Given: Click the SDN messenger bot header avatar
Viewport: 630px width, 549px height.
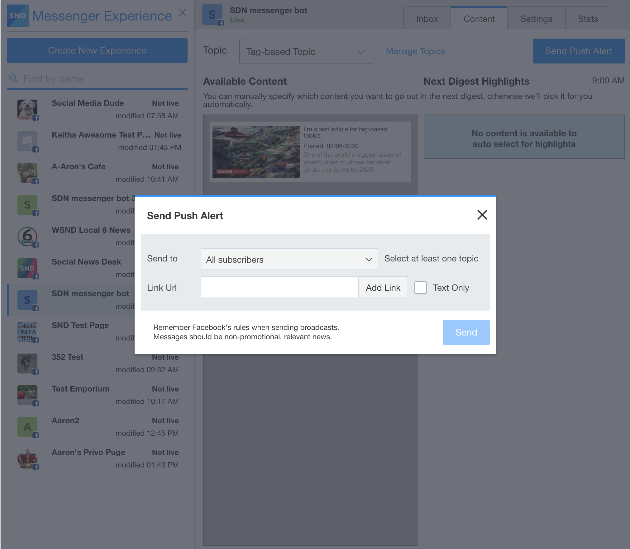Looking at the screenshot, I should [212, 15].
